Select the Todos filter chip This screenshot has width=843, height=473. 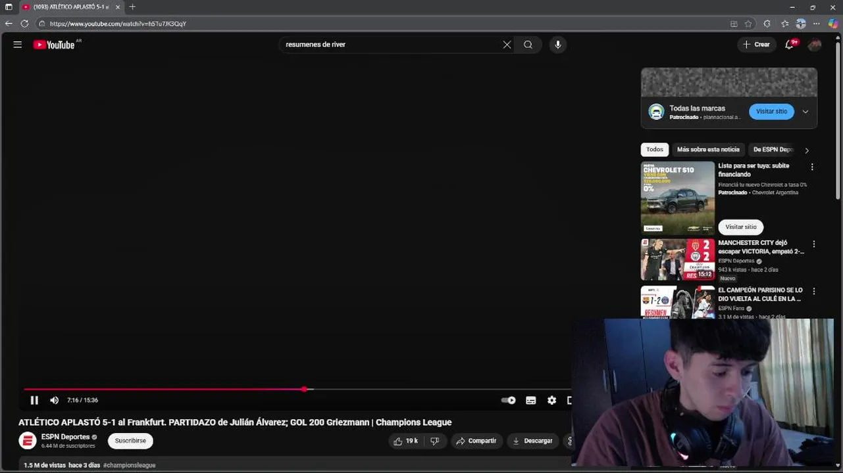655,150
